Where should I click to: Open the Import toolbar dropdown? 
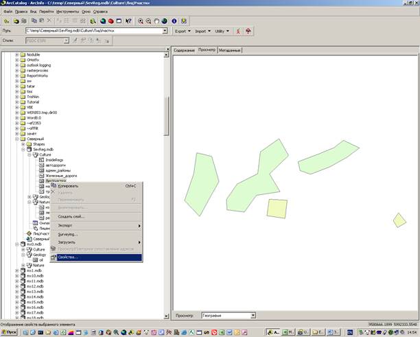(202, 31)
